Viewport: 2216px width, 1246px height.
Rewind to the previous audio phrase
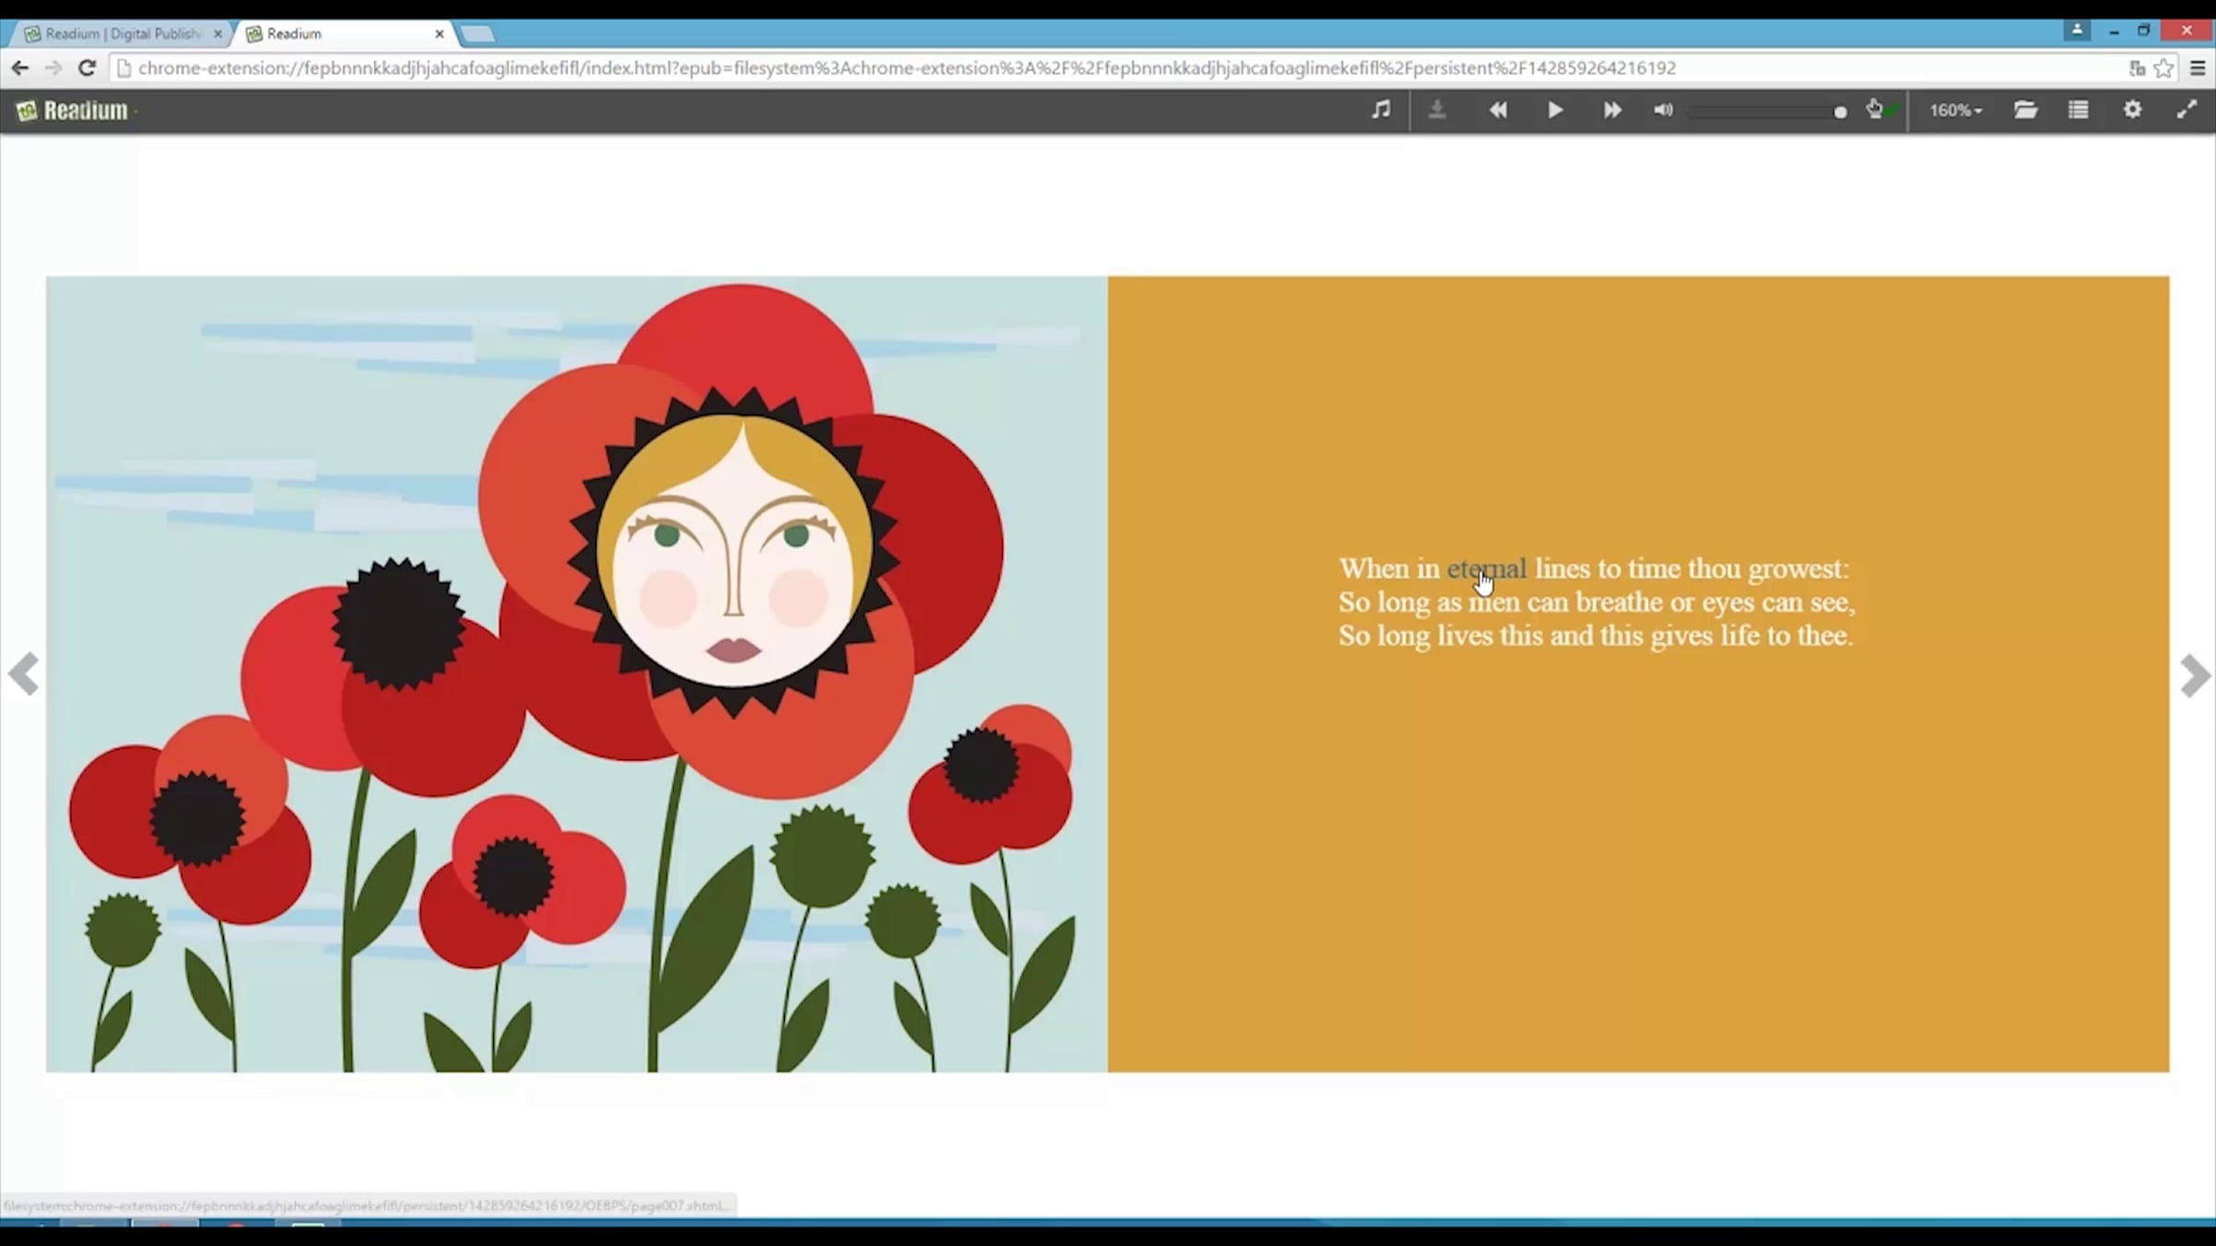click(1498, 110)
